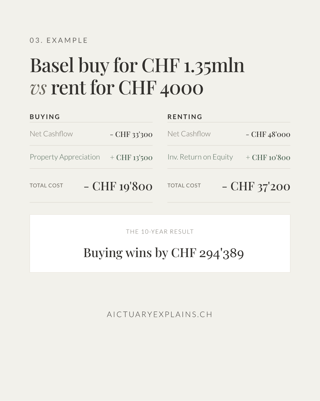
Task: Select Net Cashflow label under RENTING
Action: 189,134
